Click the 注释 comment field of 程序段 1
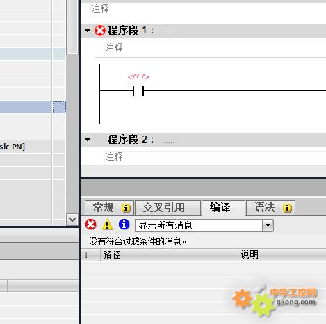 pyautogui.click(x=215, y=48)
